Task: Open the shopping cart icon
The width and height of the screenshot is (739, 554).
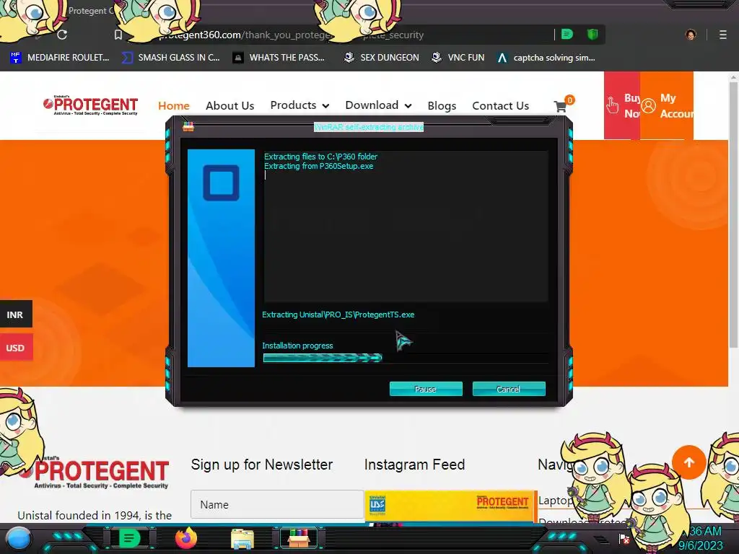Action: [x=561, y=106]
